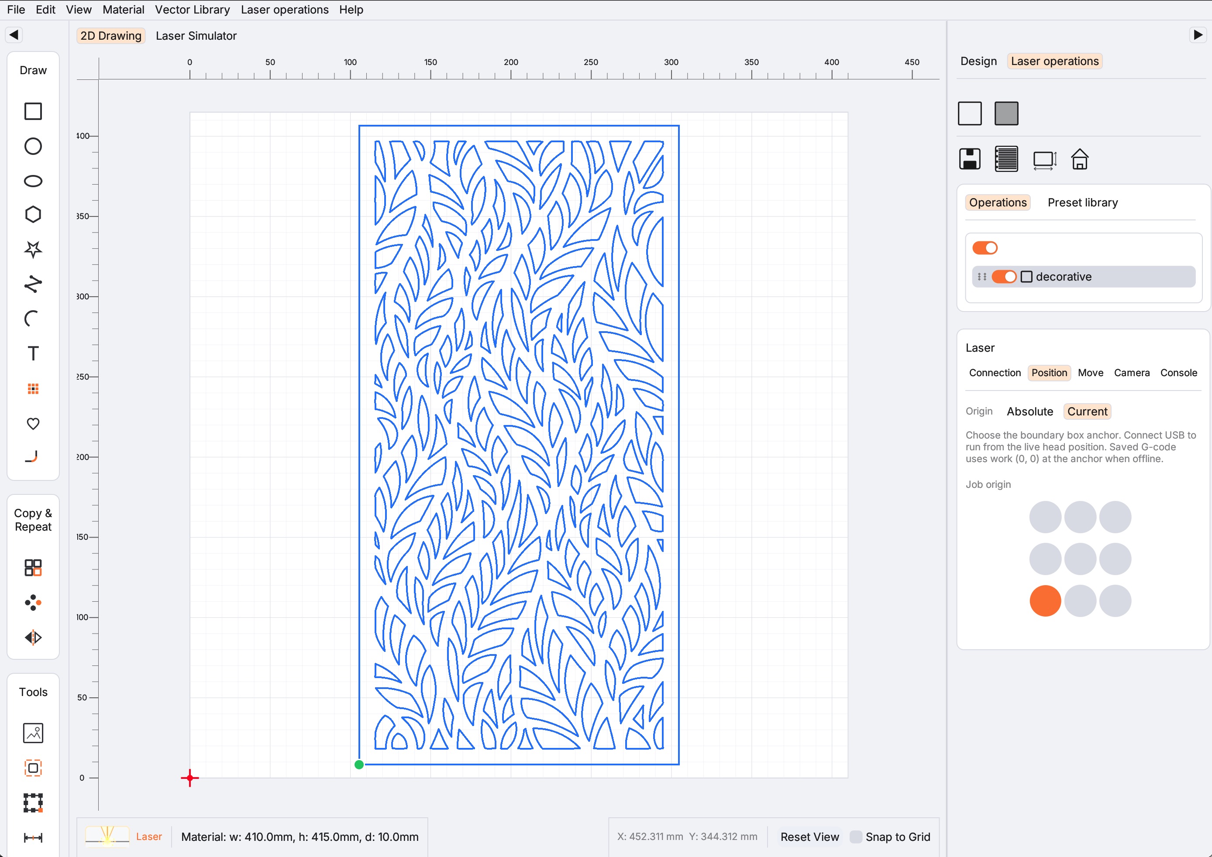Image resolution: width=1212 pixels, height=857 pixels.
Task: Select the Text tool
Action: (33, 353)
